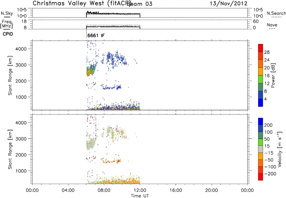Click the 20:00 time tick label
Viewport: 286px width, 198px height.
coord(212,190)
